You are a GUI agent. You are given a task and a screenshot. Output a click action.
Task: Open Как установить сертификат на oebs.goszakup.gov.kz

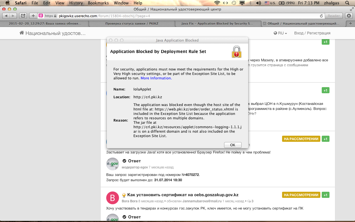pyautogui.click(x=183, y=195)
